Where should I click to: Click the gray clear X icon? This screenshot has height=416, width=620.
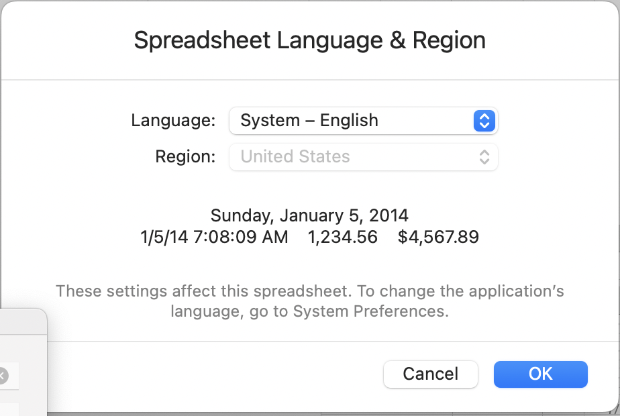click(x=2, y=376)
